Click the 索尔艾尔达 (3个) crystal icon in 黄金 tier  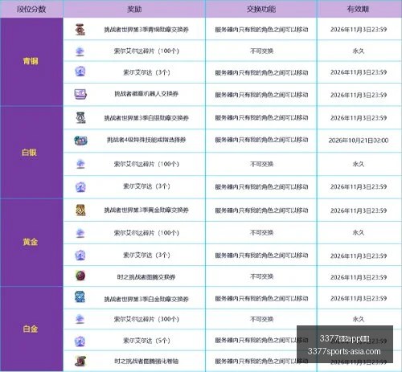(x=80, y=255)
